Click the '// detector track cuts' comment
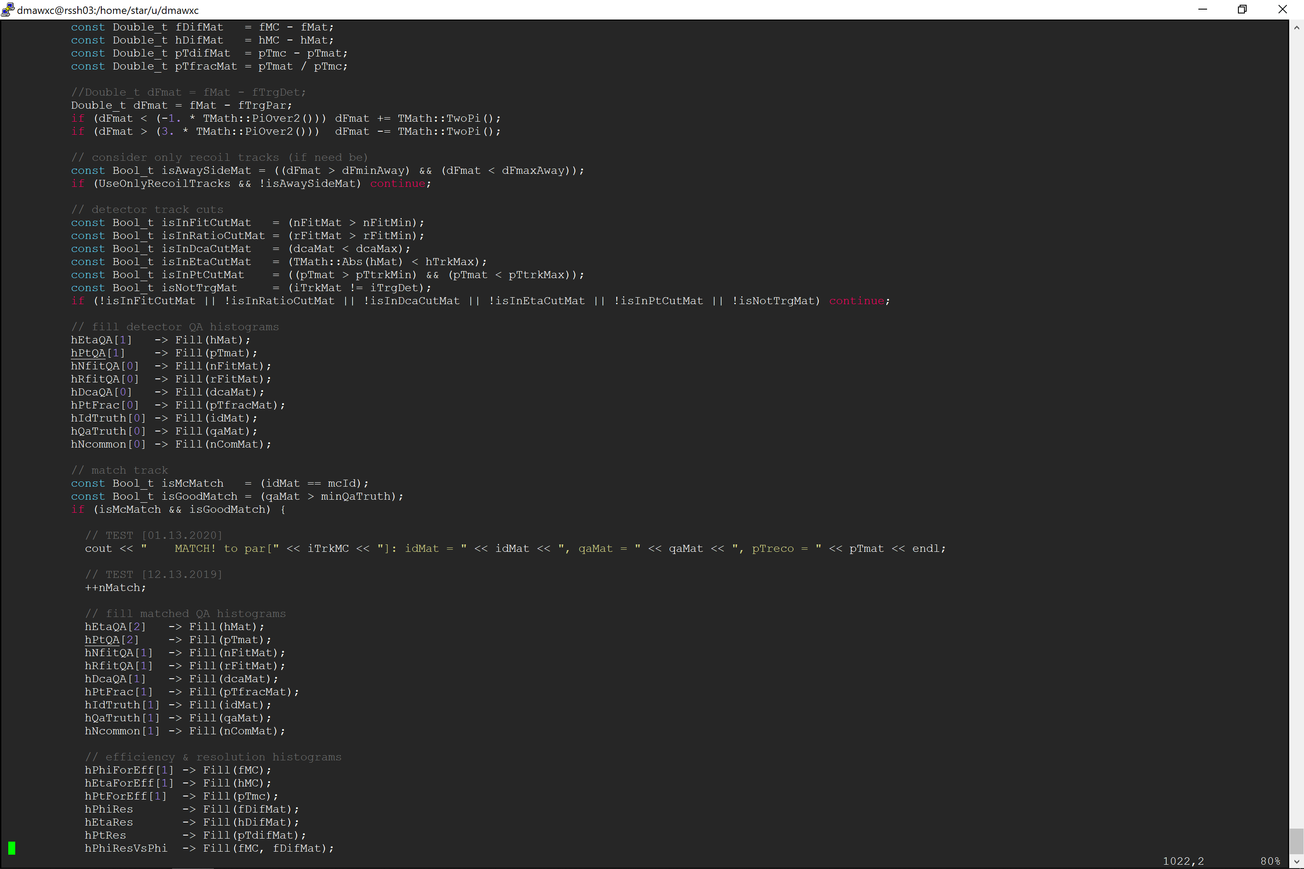This screenshot has width=1304, height=869. tap(147, 209)
